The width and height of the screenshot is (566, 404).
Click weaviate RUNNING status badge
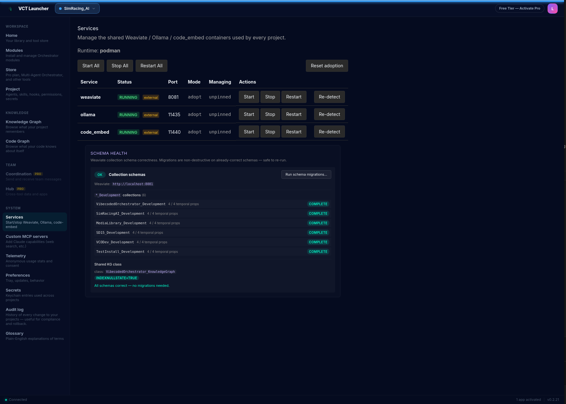(128, 98)
